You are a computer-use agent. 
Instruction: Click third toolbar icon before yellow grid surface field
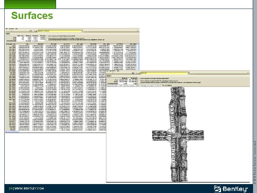(x=36, y=31)
